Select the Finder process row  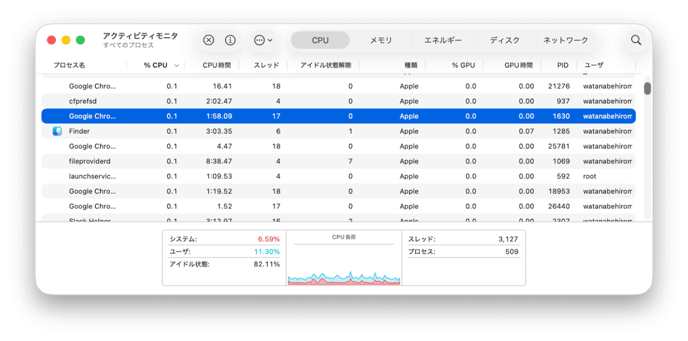coord(338,131)
